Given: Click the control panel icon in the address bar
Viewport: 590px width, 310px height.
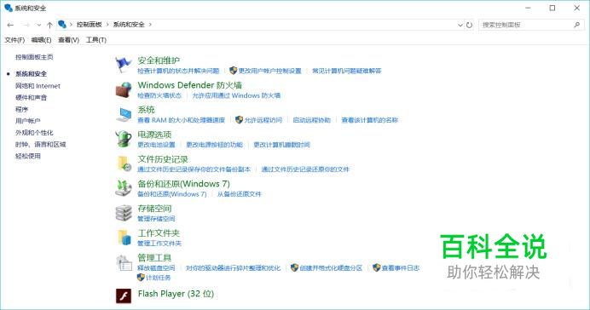Looking at the screenshot, I should [x=62, y=25].
